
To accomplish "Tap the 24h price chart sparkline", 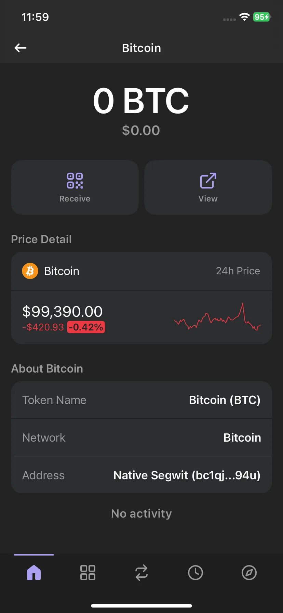I will click(217, 317).
